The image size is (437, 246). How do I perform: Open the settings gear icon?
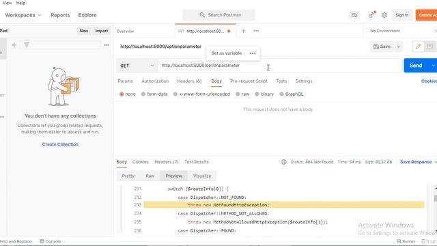point(384,15)
